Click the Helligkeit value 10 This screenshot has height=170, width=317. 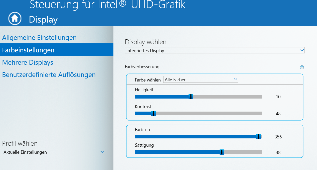(278, 97)
